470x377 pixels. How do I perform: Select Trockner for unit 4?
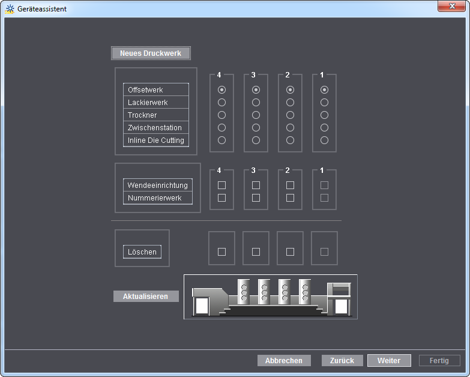222,115
